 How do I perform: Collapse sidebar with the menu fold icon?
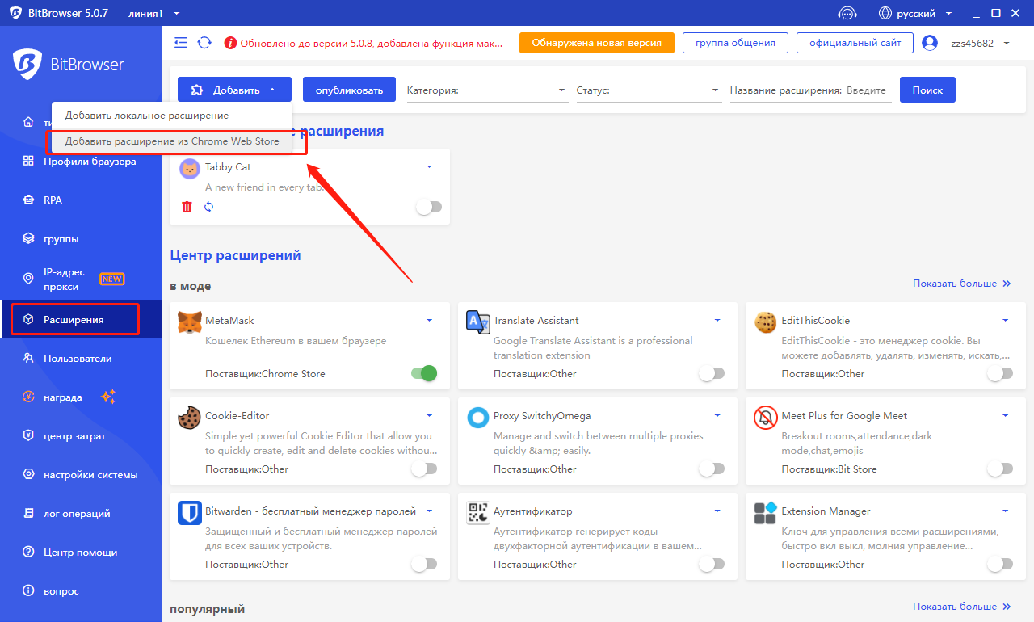(x=181, y=43)
